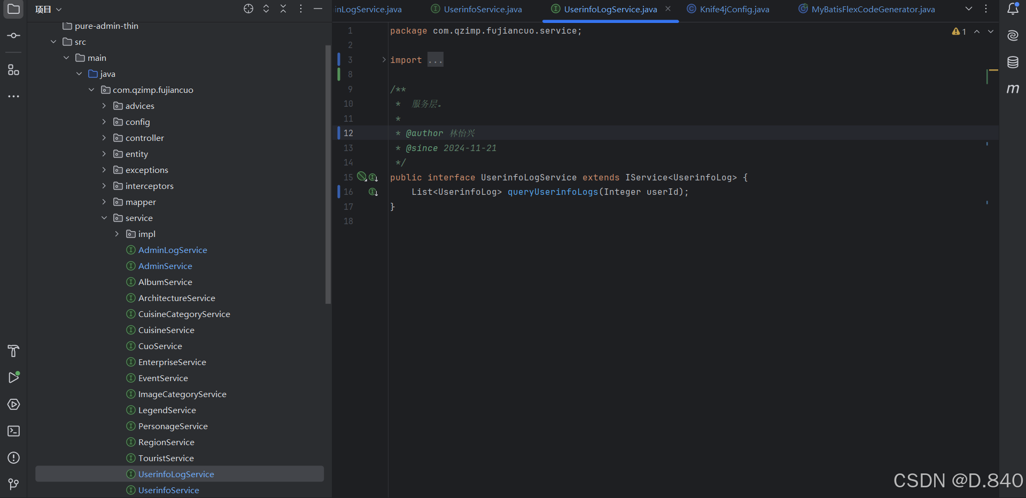
Task: Open the Problems tool window
Action: coord(13,458)
